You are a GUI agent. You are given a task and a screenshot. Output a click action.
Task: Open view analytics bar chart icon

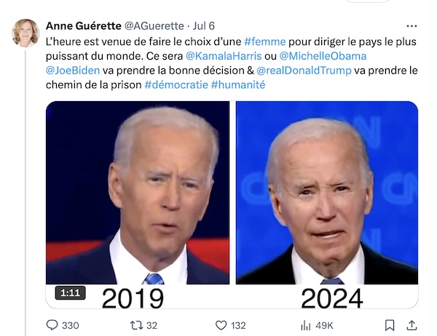[306, 325]
